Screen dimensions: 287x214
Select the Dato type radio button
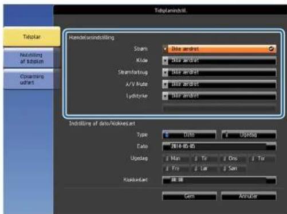189,135
